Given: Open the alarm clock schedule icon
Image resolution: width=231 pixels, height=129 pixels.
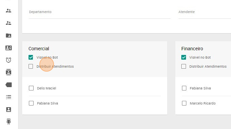Looking at the screenshot, I should (8, 60).
